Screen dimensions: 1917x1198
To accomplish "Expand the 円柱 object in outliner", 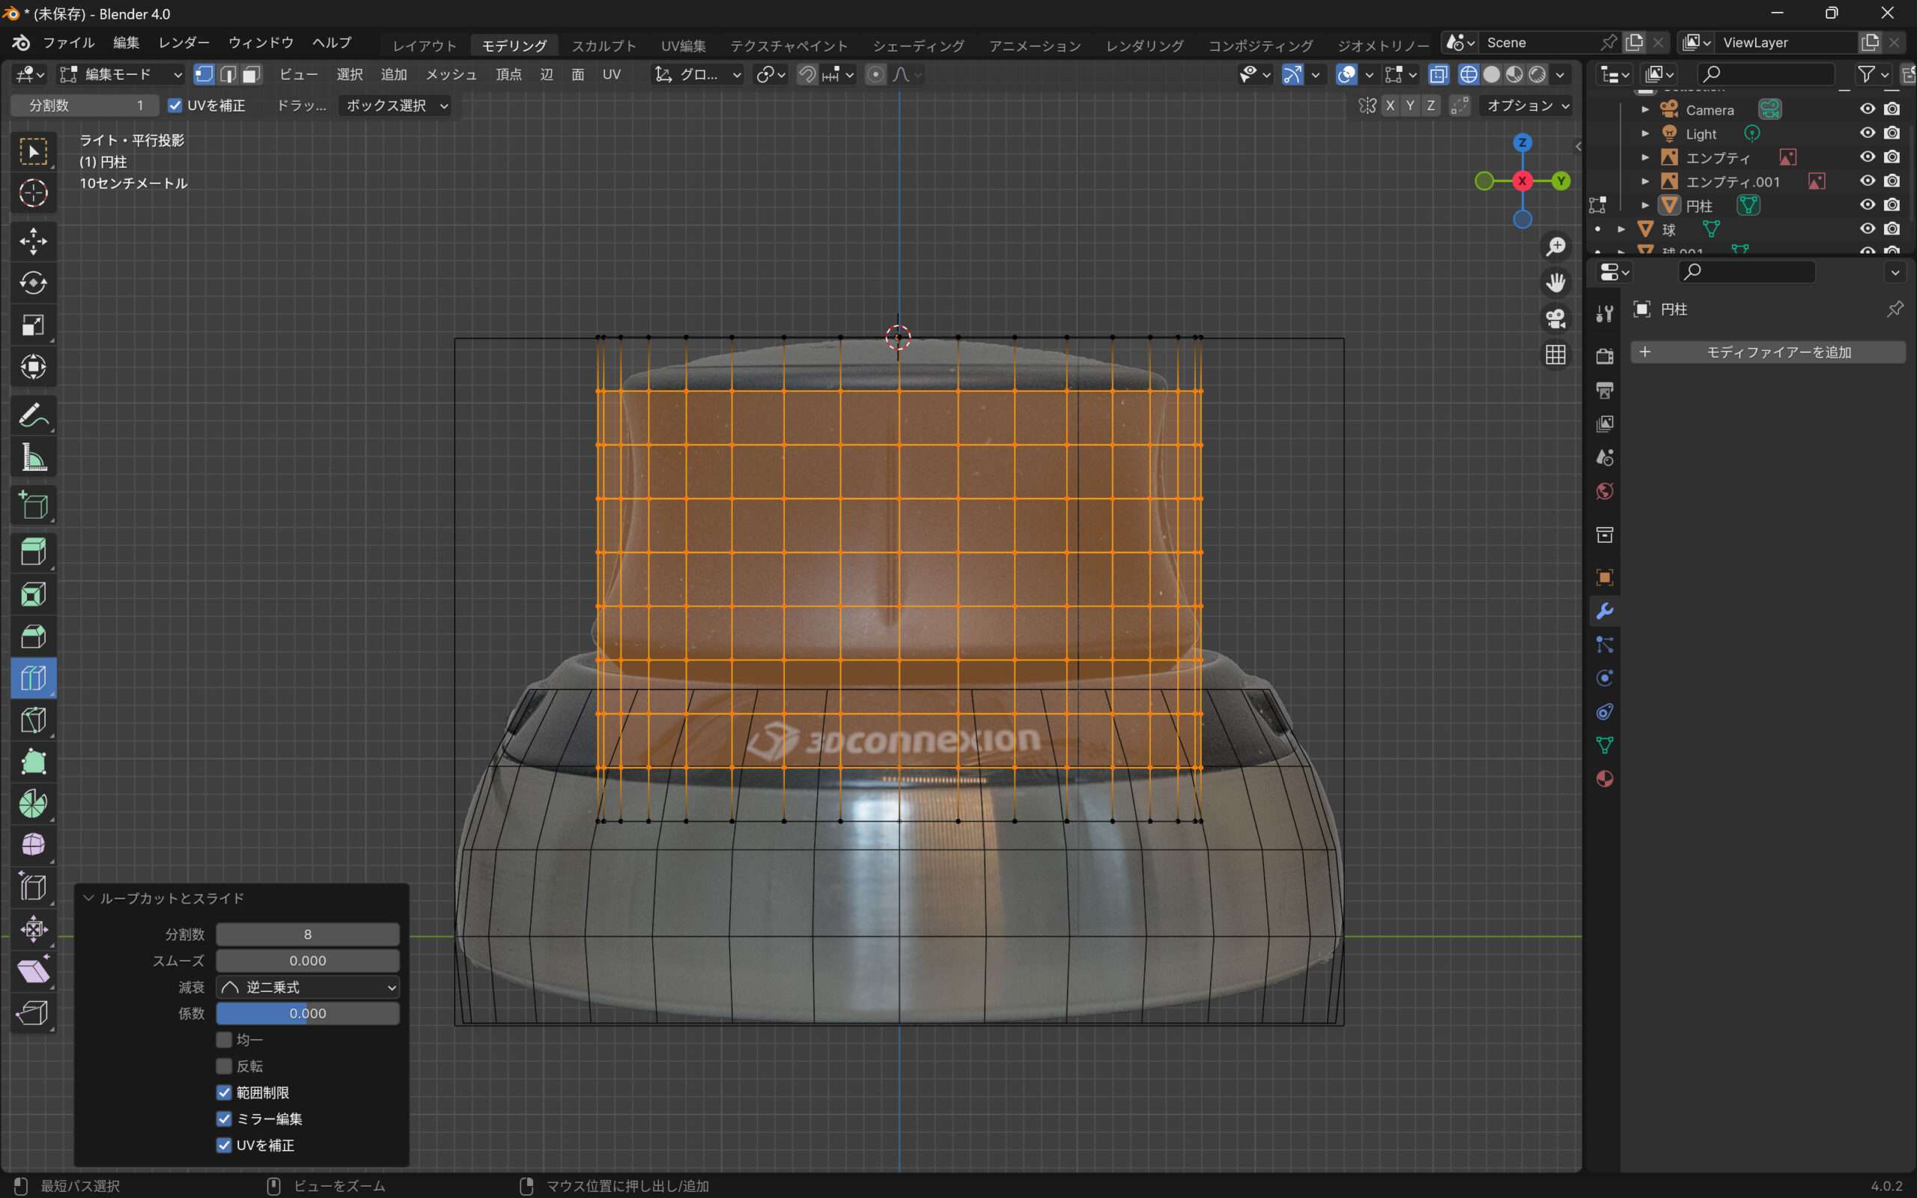I will tap(1645, 205).
